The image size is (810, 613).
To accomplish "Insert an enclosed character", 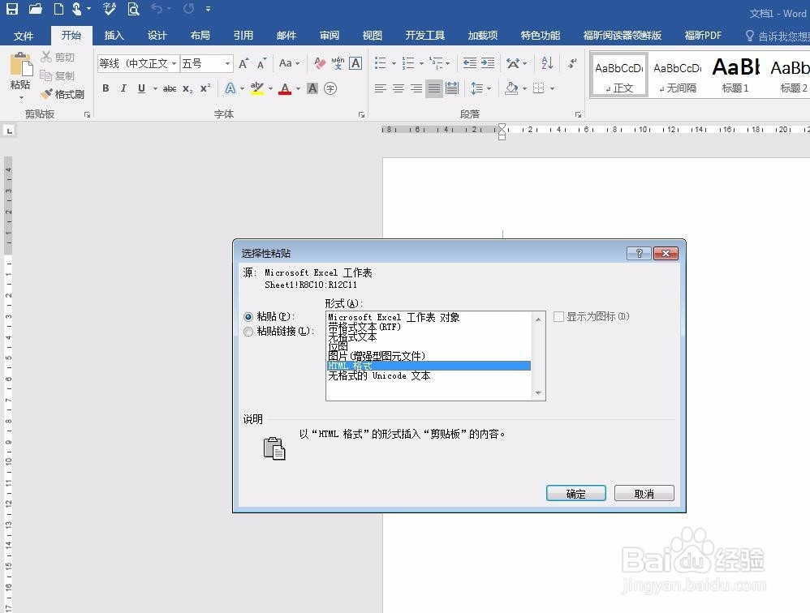I will click(330, 88).
